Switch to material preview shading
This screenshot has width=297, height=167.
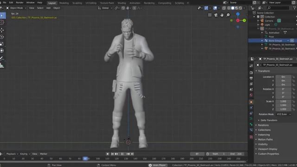237,8
